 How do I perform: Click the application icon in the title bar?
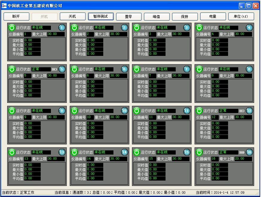[x=4, y=6]
